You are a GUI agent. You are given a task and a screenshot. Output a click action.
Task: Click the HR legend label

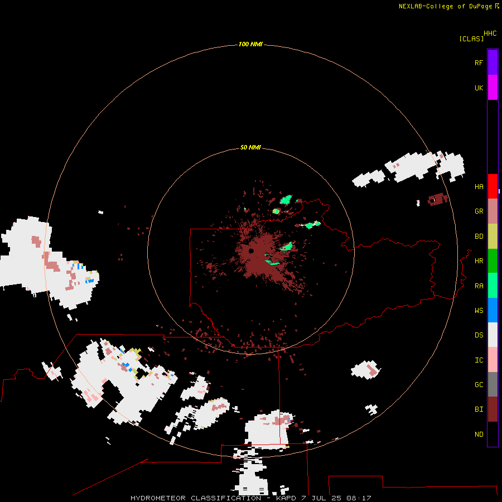(x=479, y=261)
